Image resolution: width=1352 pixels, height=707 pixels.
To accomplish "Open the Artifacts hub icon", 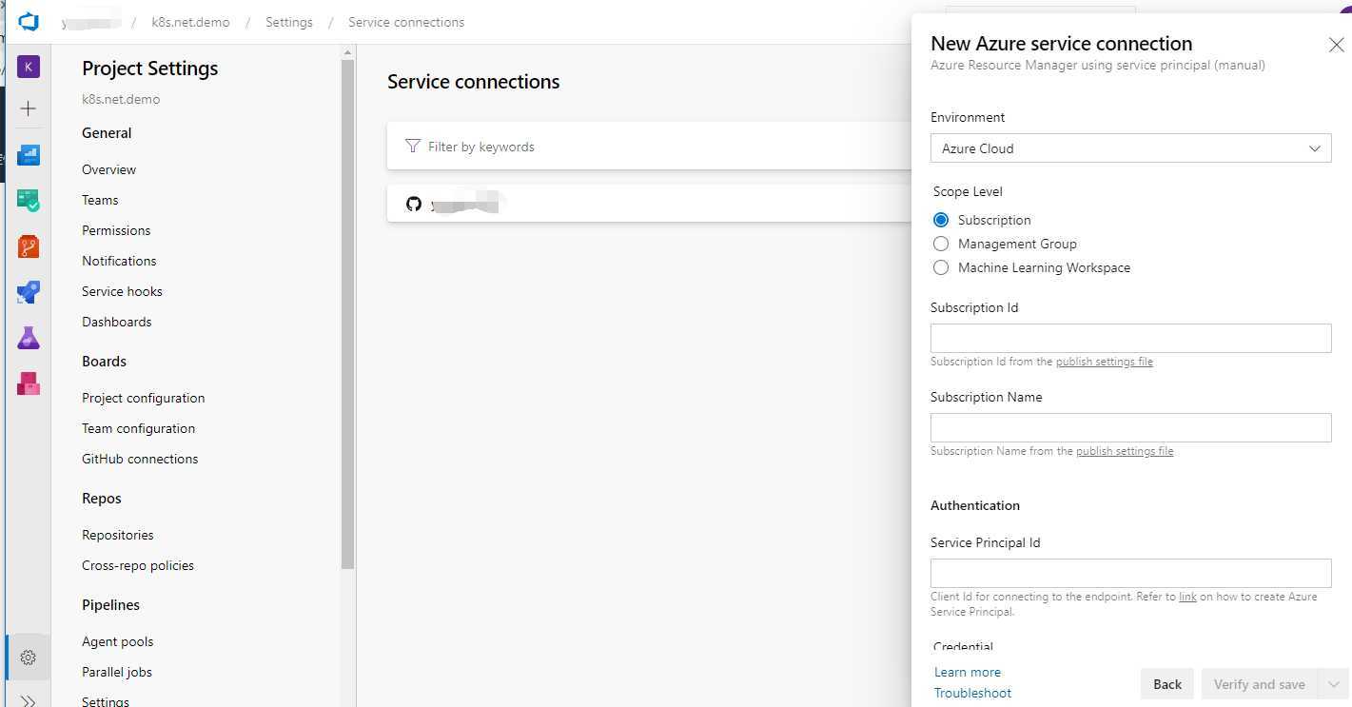I will coord(29,383).
